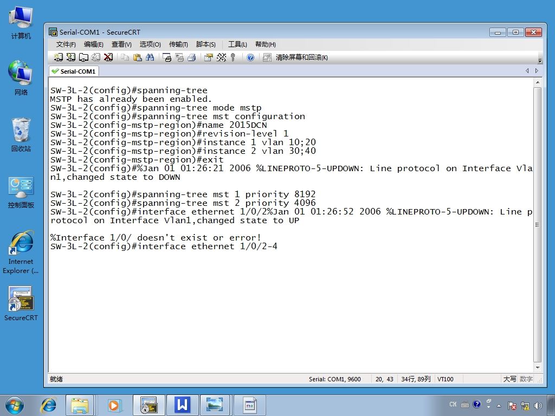Viewport: 555px width, 416px height.
Task: Open 控制面板 desktop icon
Action: point(21,192)
